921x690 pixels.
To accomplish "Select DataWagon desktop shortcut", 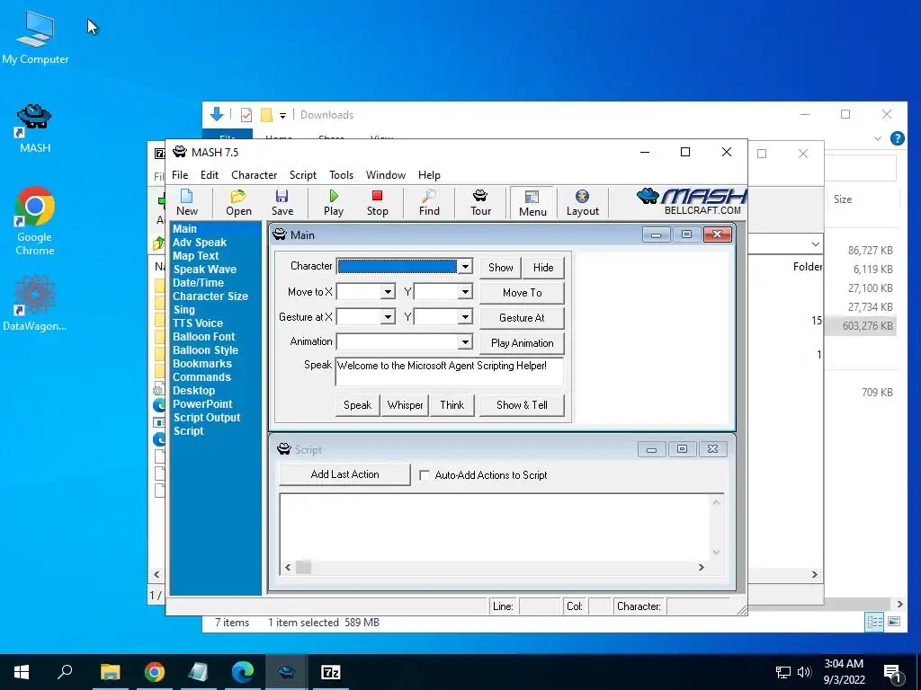I will (x=35, y=303).
